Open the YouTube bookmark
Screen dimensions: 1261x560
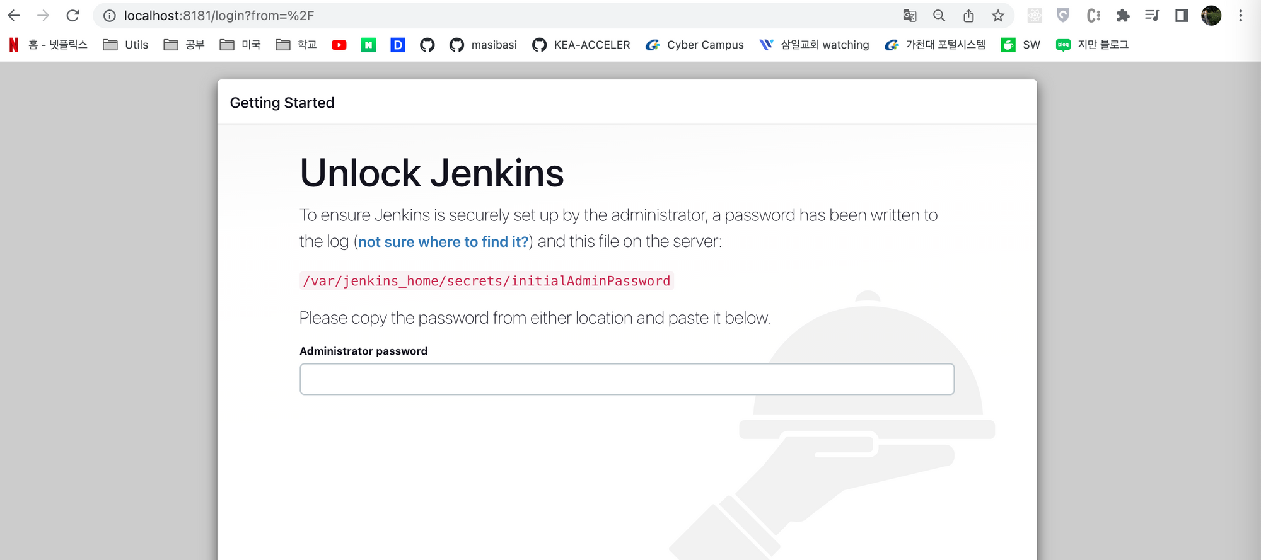click(339, 45)
